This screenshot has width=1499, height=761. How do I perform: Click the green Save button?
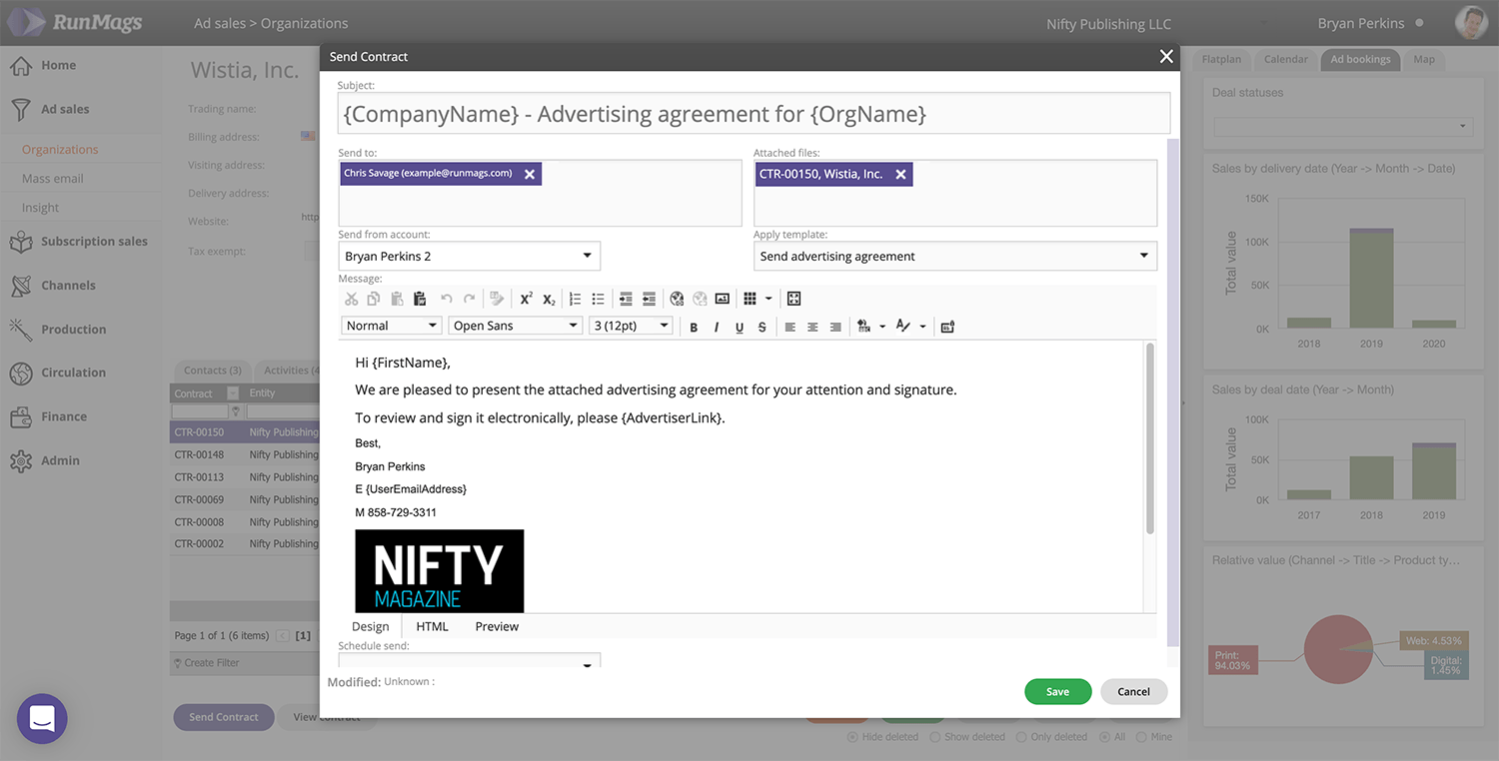pos(1057,691)
